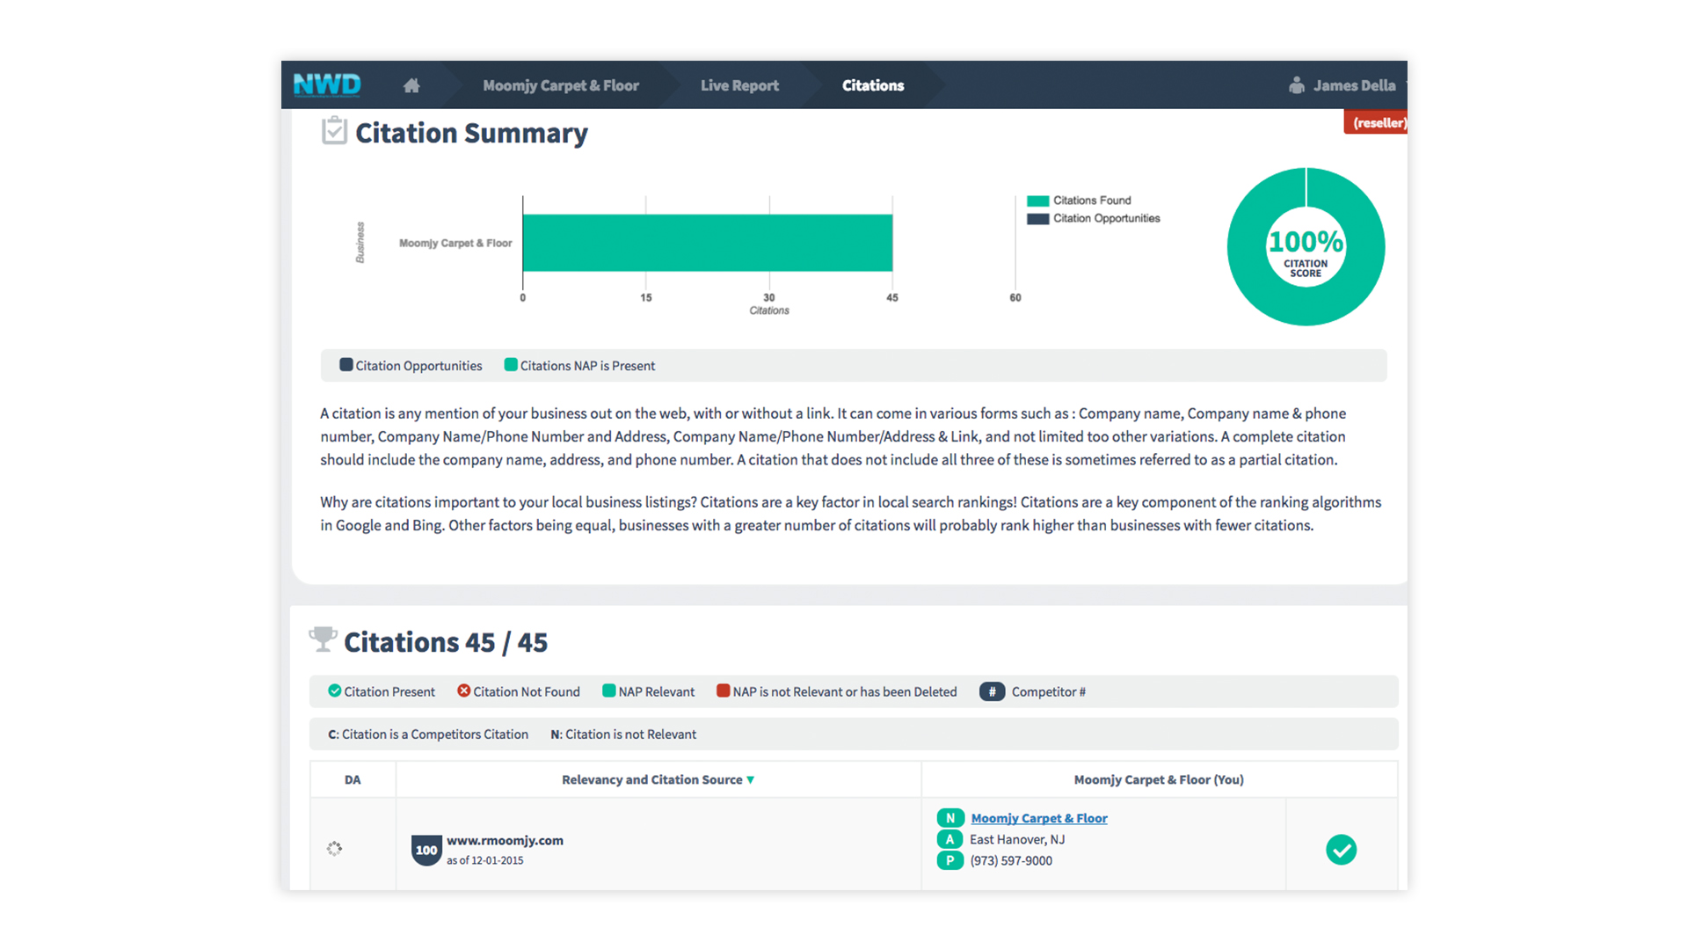Viewport: 1688px width, 950px height.
Task: Click the green checkmark in rmoomjy row
Action: (x=1341, y=850)
